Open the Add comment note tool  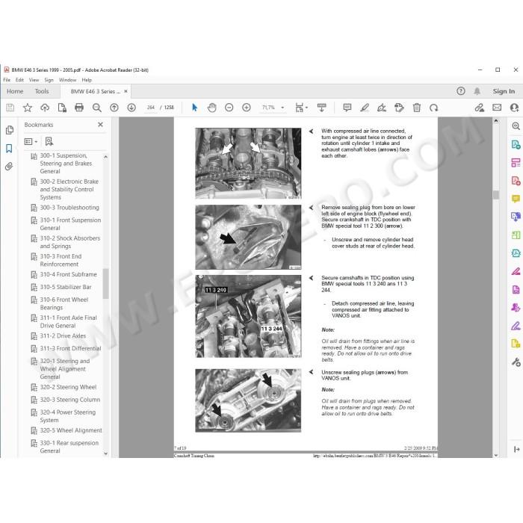[347, 108]
